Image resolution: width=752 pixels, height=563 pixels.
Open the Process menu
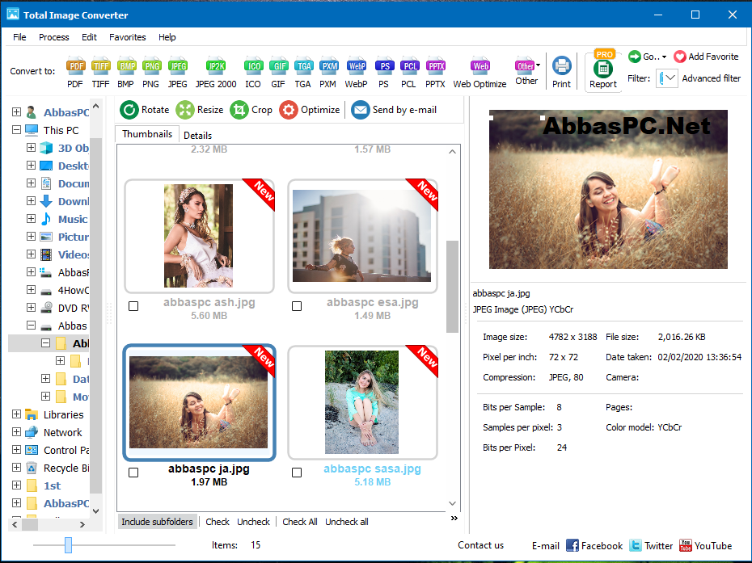pos(53,37)
